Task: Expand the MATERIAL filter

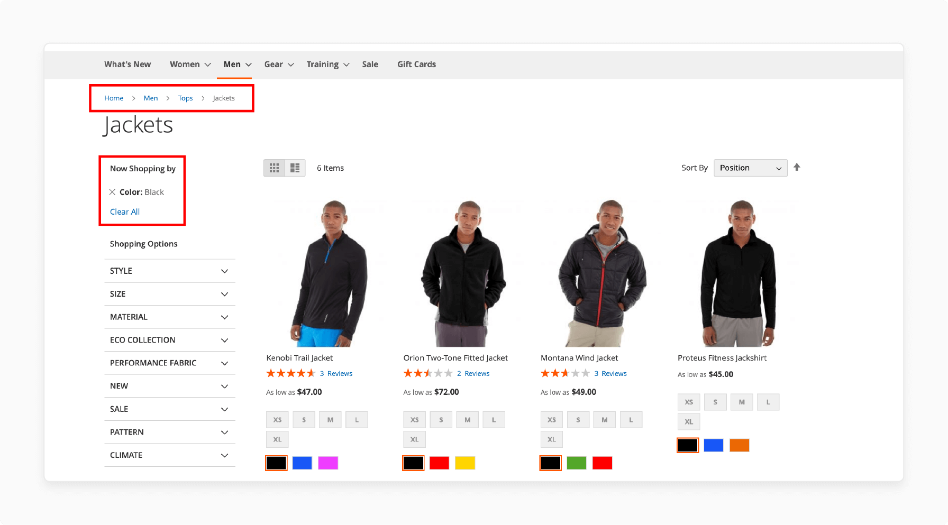Action: coord(170,317)
